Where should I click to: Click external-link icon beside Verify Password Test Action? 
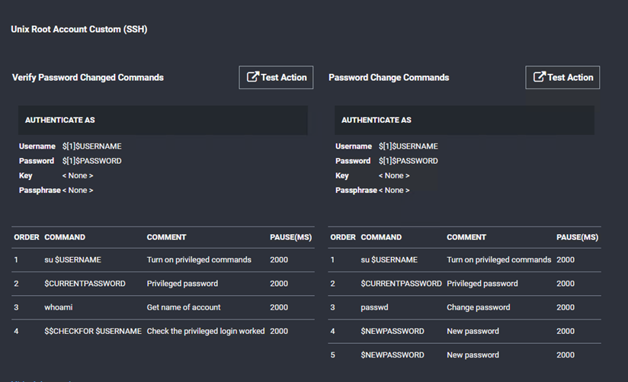coord(253,77)
